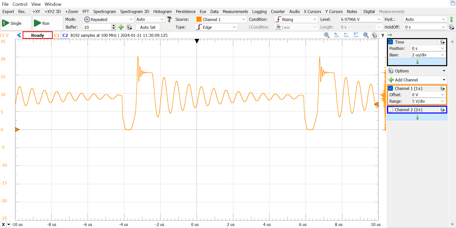
Task: Click the hammer force-trigger icon
Action: coord(169,19)
